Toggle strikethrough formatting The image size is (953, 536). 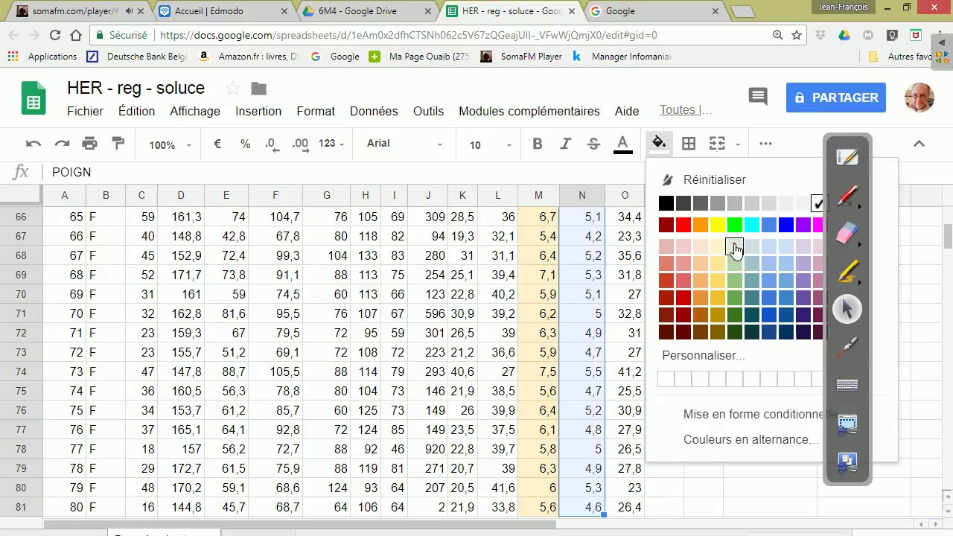coord(593,144)
